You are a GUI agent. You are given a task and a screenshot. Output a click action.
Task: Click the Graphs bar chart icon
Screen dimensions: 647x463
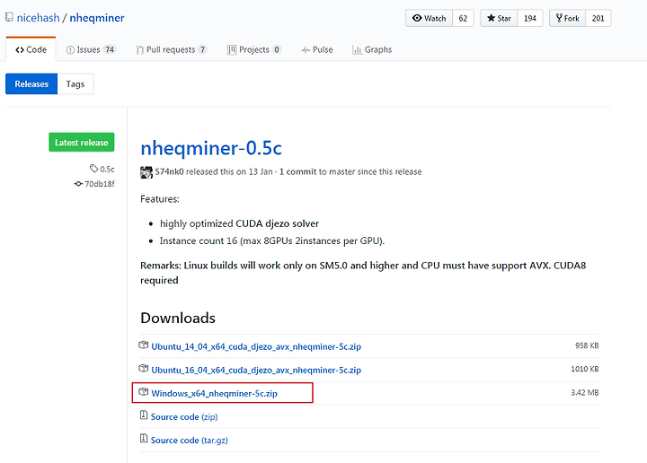358,50
